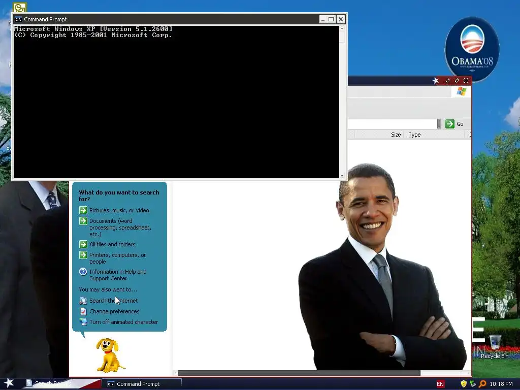Click the Change preferences checklist icon
Image resolution: width=520 pixels, height=390 pixels.
[83, 311]
